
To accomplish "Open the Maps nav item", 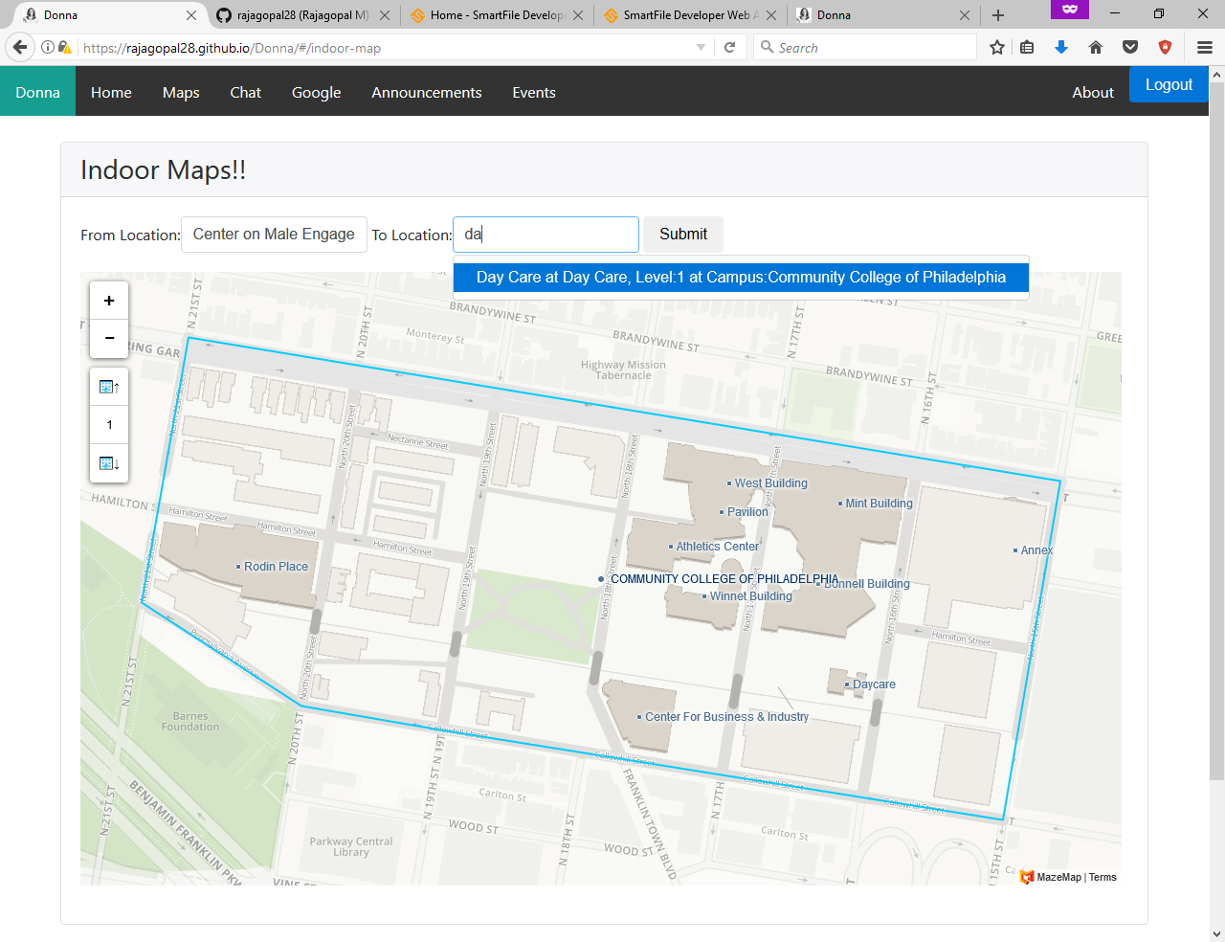I will (181, 92).
